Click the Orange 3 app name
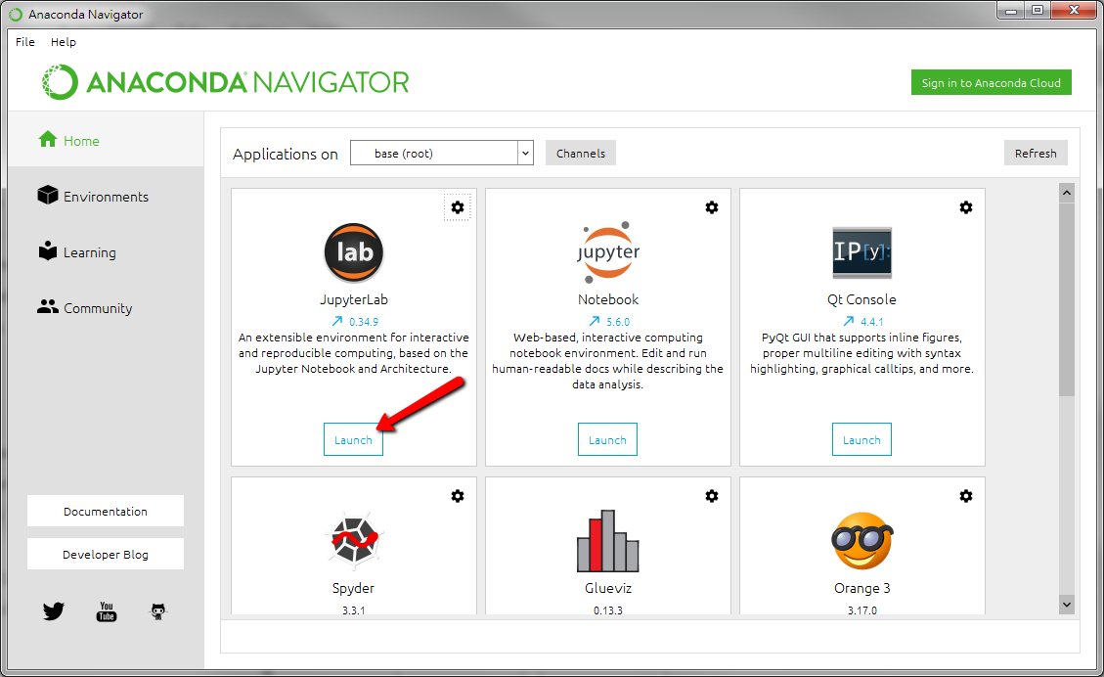 [861, 588]
